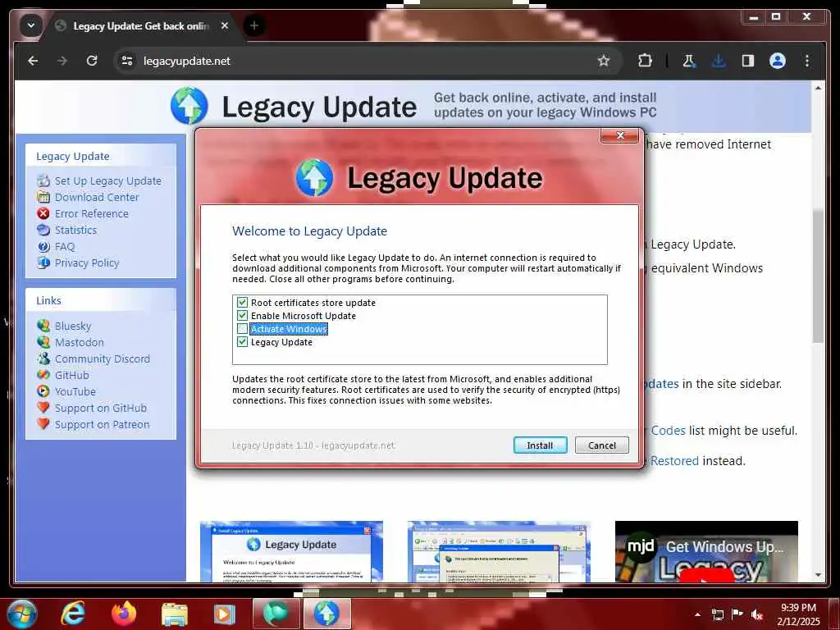840x630 pixels.
Task: Open Set Up Legacy Update sidebar link
Action: [x=107, y=181]
